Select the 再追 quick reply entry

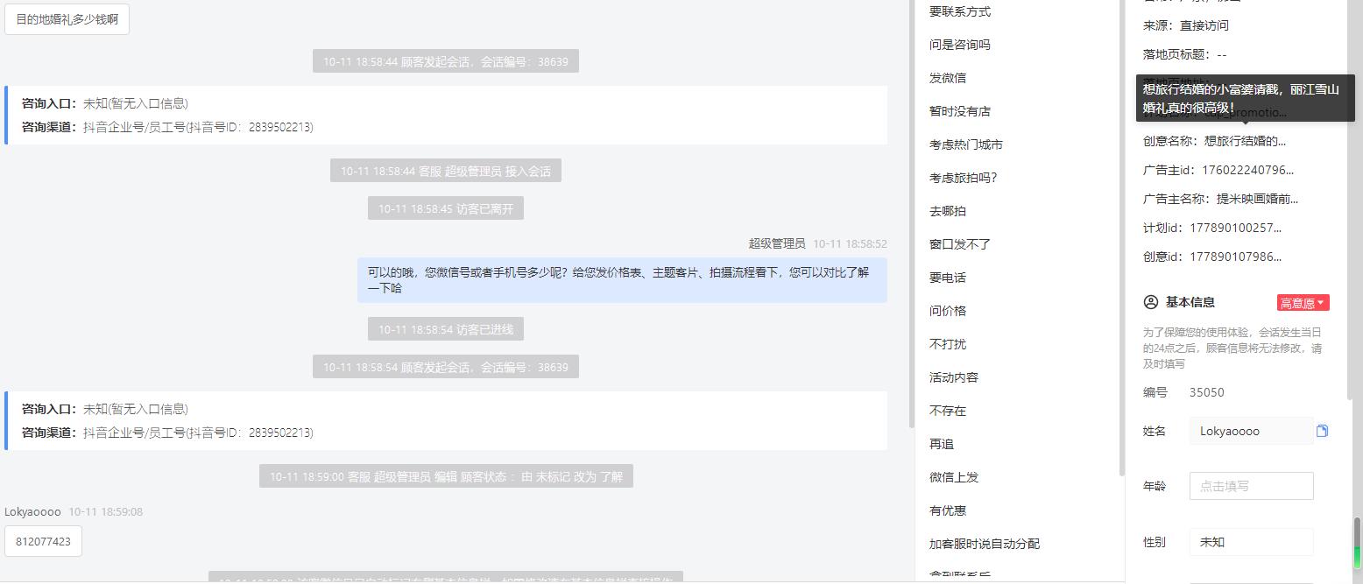pyautogui.click(x=942, y=444)
